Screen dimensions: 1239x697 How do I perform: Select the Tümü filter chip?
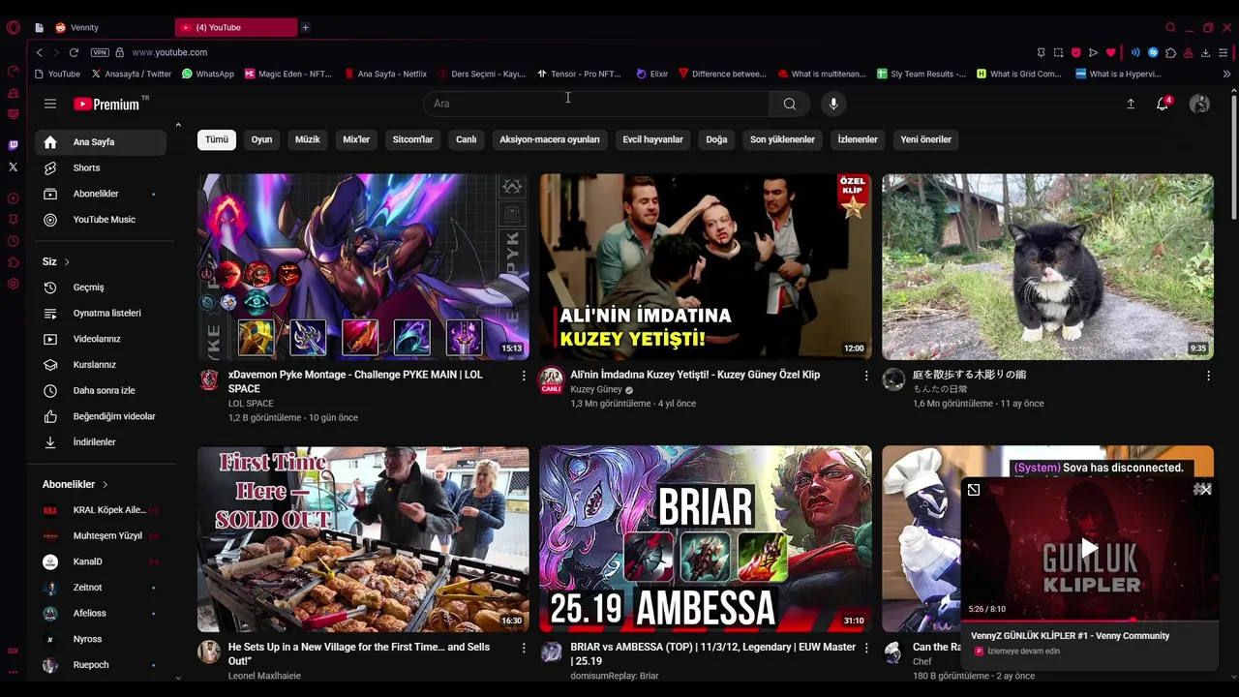click(x=217, y=139)
